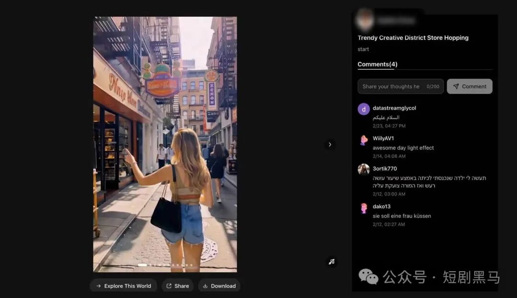This screenshot has width=517, height=298.
Task: Click the street scene video preview
Action: [165, 143]
